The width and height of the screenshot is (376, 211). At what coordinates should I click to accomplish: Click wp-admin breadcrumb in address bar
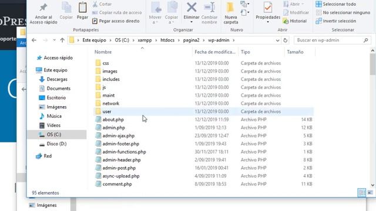click(x=219, y=40)
